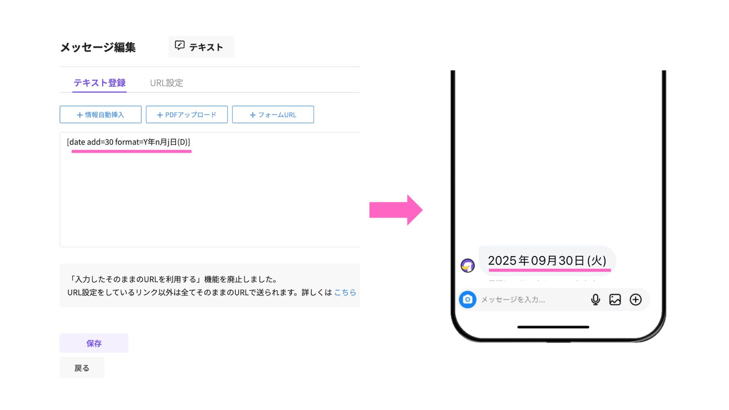Click the PDFアップロード button
The width and height of the screenshot is (729, 410).
pyautogui.click(x=187, y=115)
